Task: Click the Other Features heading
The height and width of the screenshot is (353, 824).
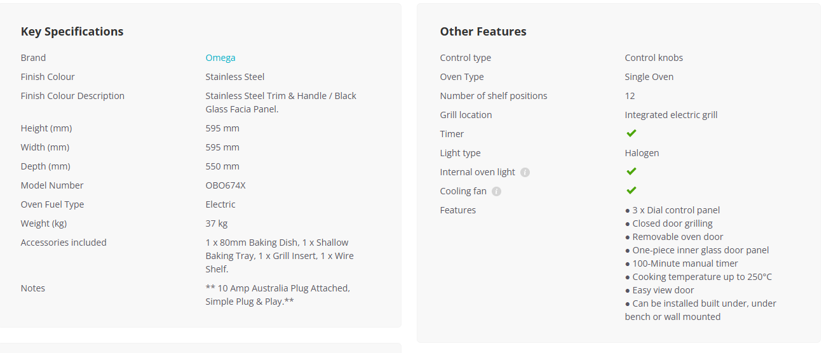Action: coord(483,32)
